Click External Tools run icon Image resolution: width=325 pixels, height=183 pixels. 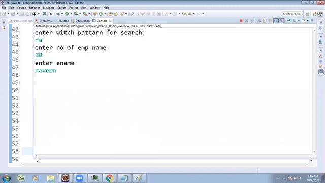85,14
